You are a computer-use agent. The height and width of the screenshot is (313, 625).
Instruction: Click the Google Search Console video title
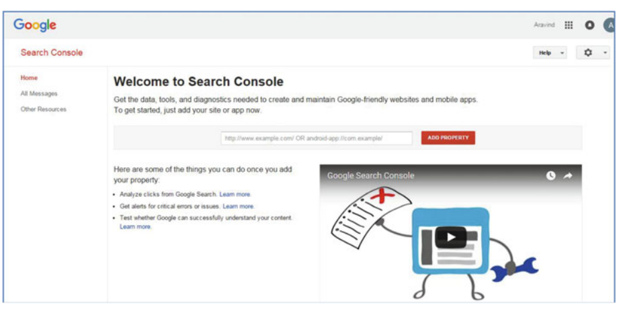[371, 175]
